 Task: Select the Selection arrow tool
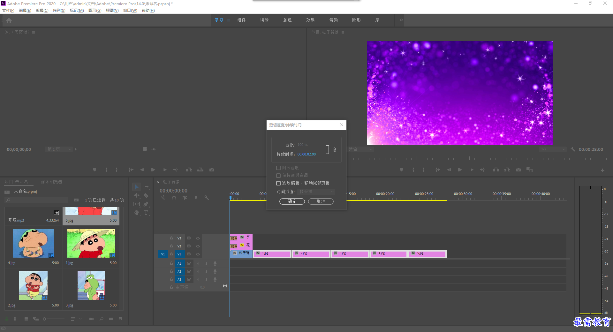(137, 187)
